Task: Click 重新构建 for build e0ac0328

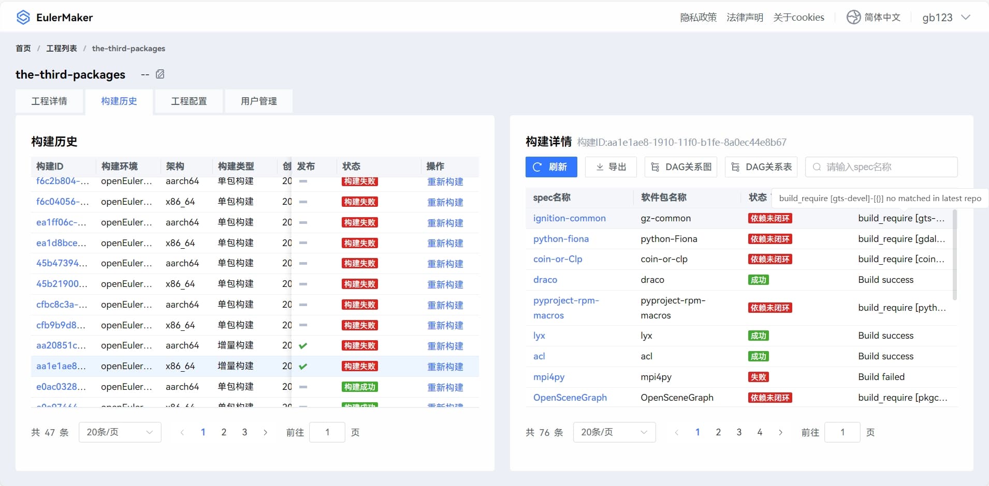Action: (x=445, y=387)
